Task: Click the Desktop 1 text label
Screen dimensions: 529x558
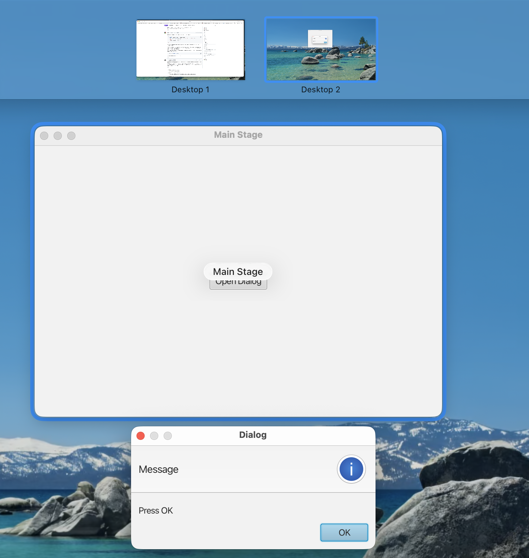Action: pos(190,90)
